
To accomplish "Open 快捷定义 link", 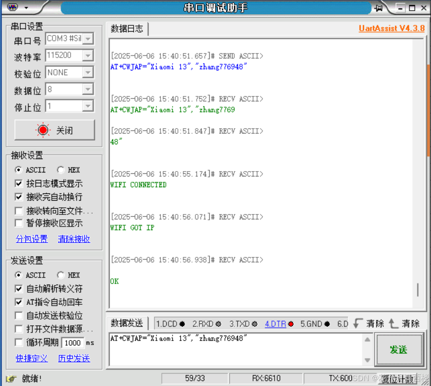I will 32,359.
